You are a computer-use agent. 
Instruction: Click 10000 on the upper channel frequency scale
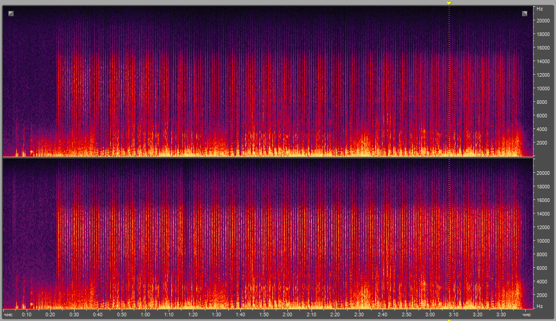coord(542,88)
